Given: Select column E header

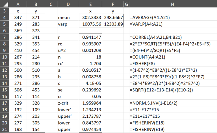Looking at the screenshot, I should (x=90, y=4).
